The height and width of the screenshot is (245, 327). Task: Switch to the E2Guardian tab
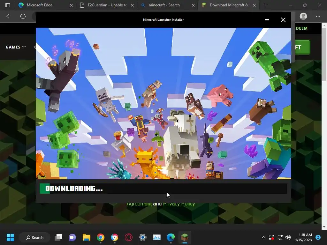107,5
